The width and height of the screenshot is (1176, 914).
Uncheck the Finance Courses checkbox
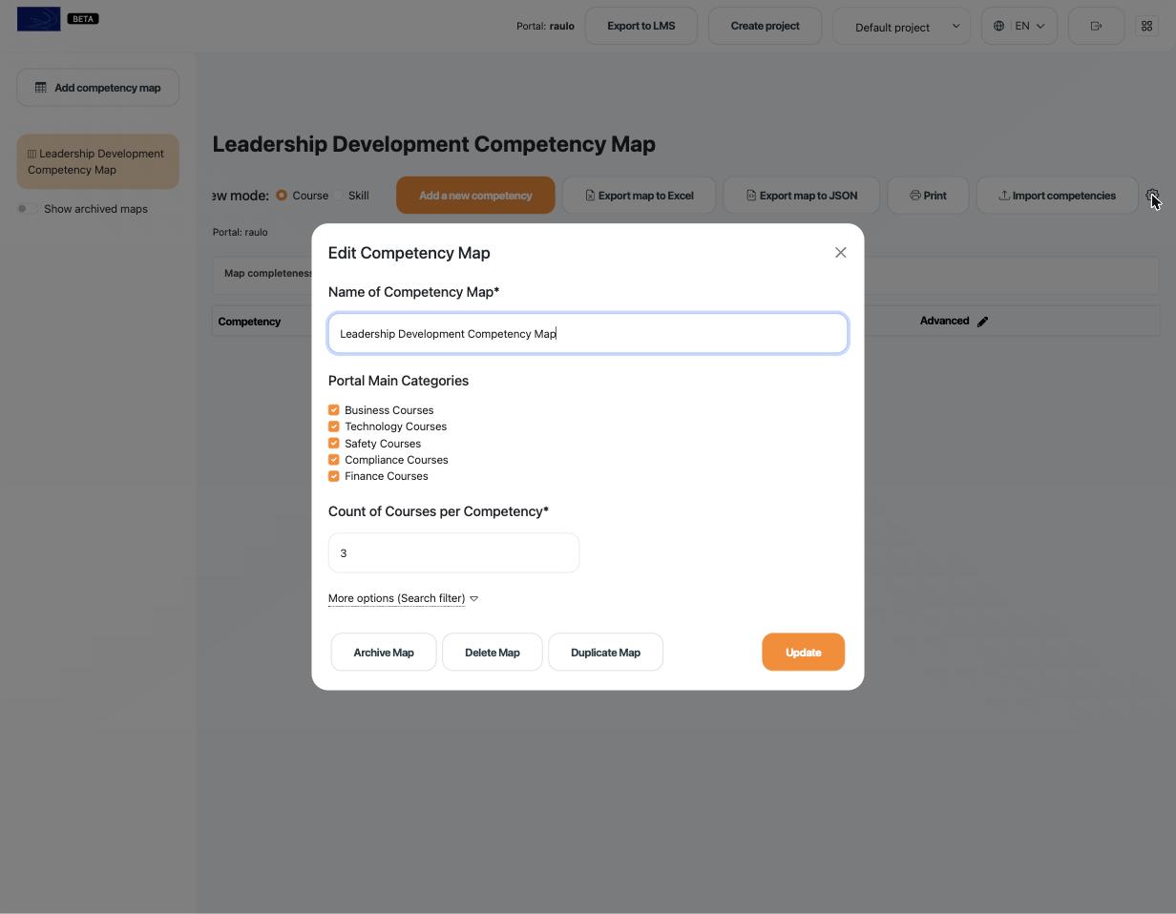pos(334,476)
